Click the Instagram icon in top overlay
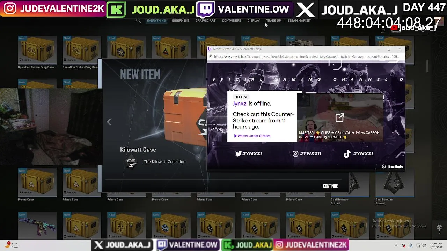Viewport: 447px width, 251px height. click(10, 8)
